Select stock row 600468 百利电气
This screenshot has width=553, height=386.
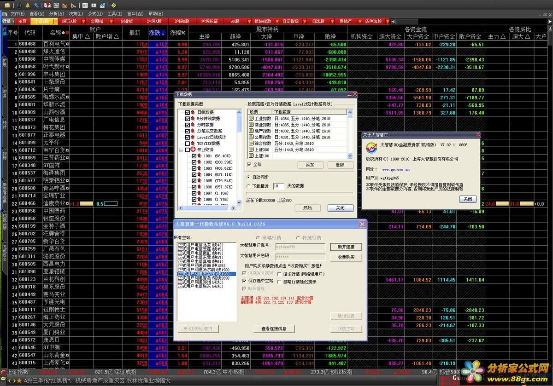276,45
